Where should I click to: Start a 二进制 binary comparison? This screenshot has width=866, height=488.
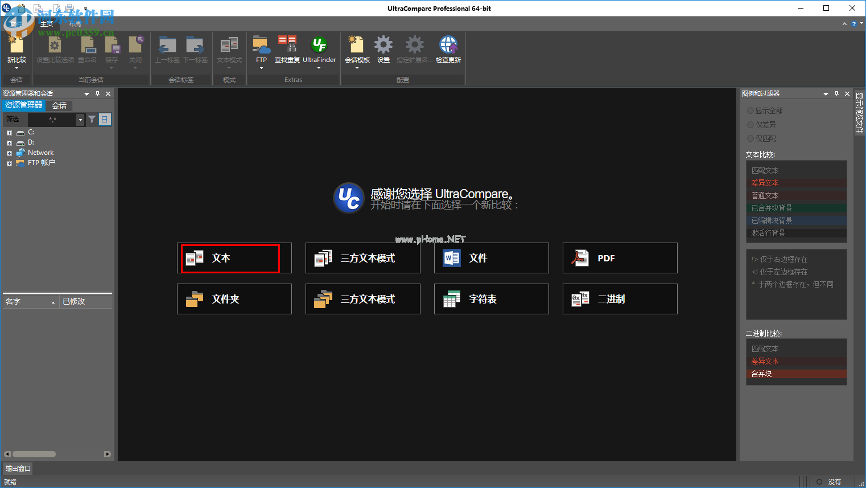pos(620,299)
